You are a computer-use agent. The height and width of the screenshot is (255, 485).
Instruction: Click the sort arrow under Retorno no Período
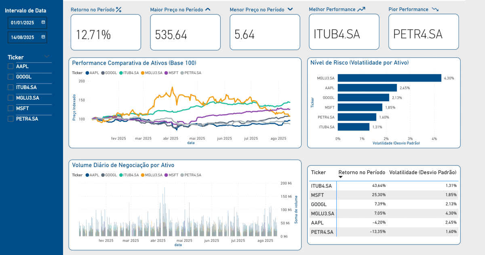point(340,177)
